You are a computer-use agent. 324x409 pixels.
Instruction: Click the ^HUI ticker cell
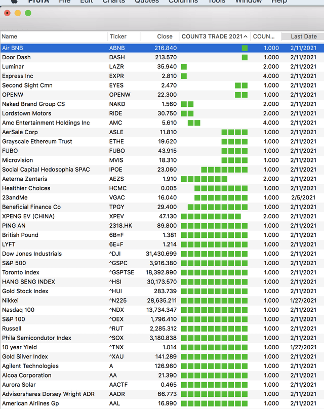click(115, 291)
